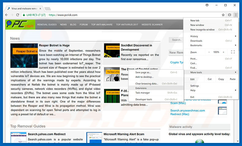
Task: Click The Dawn of DoubleLocker thumbnail
Action: pyautogui.click(x=112, y=74)
